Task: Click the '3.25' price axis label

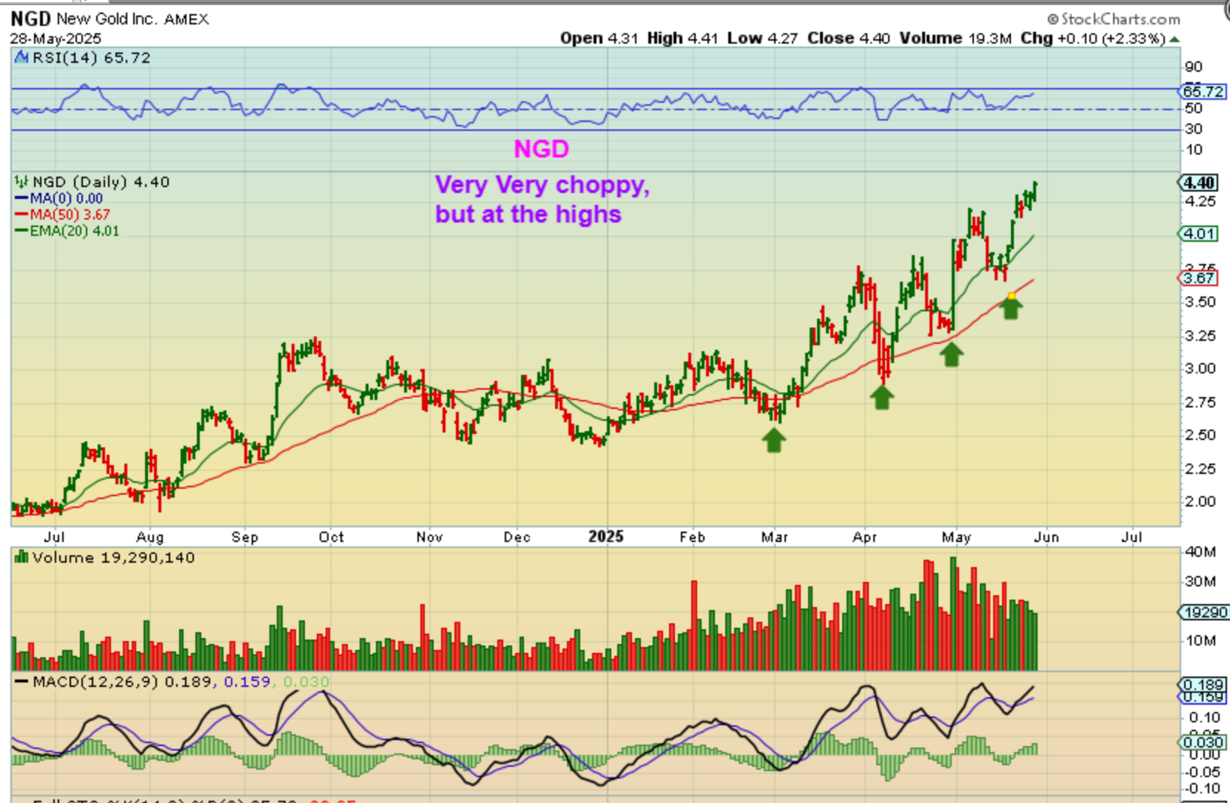Action: coord(1200,336)
